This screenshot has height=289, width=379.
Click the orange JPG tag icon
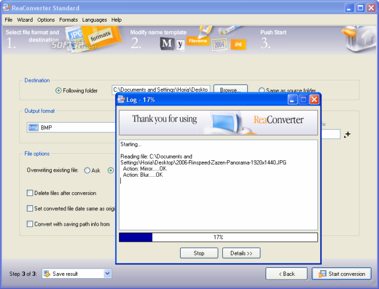pyautogui.click(x=238, y=44)
